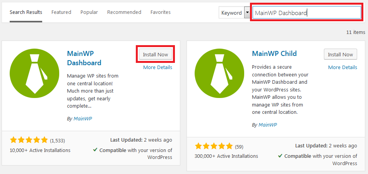Switch to the Search Results tab
Viewport: 368px width, 174px height.
click(x=26, y=12)
